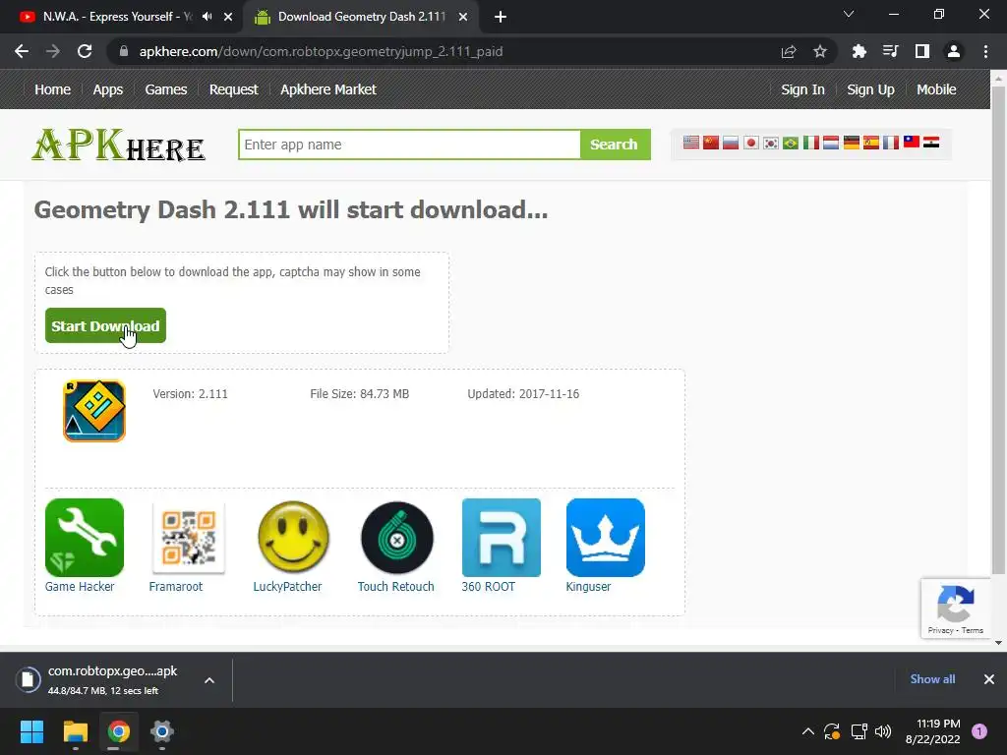
Task: Go back to the previous page
Action: [x=22, y=51]
